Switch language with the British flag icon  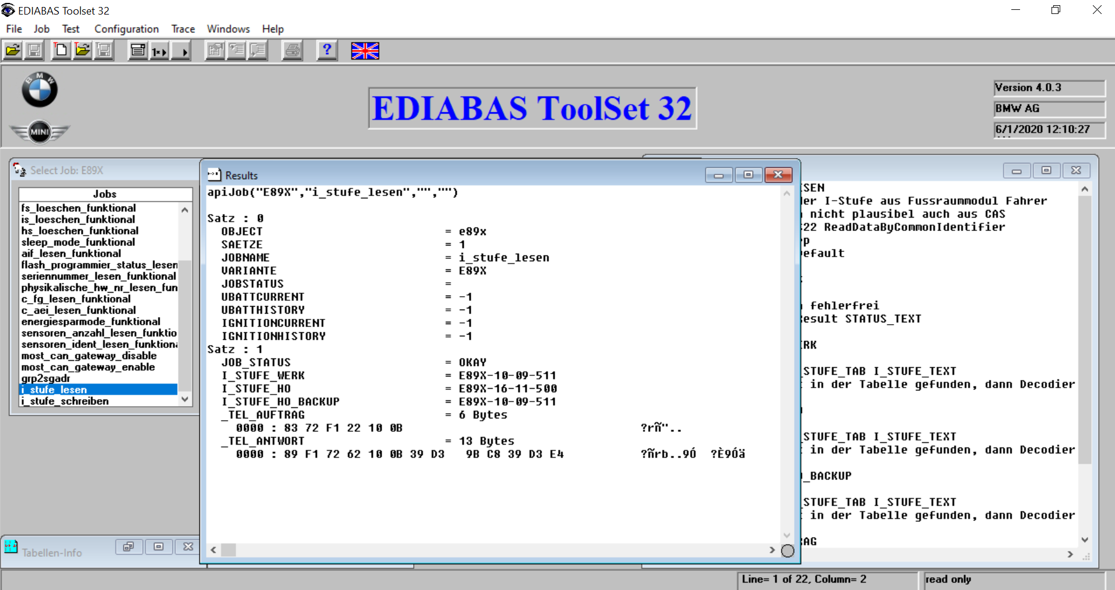(x=365, y=51)
